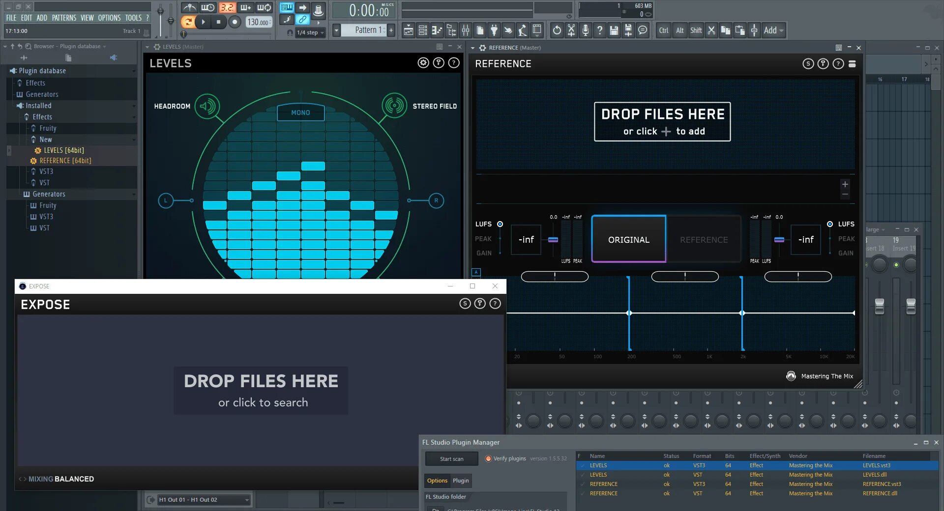The width and height of the screenshot is (944, 511).
Task: Open the playlist view from toolbar
Action: (x=408, y=30)
